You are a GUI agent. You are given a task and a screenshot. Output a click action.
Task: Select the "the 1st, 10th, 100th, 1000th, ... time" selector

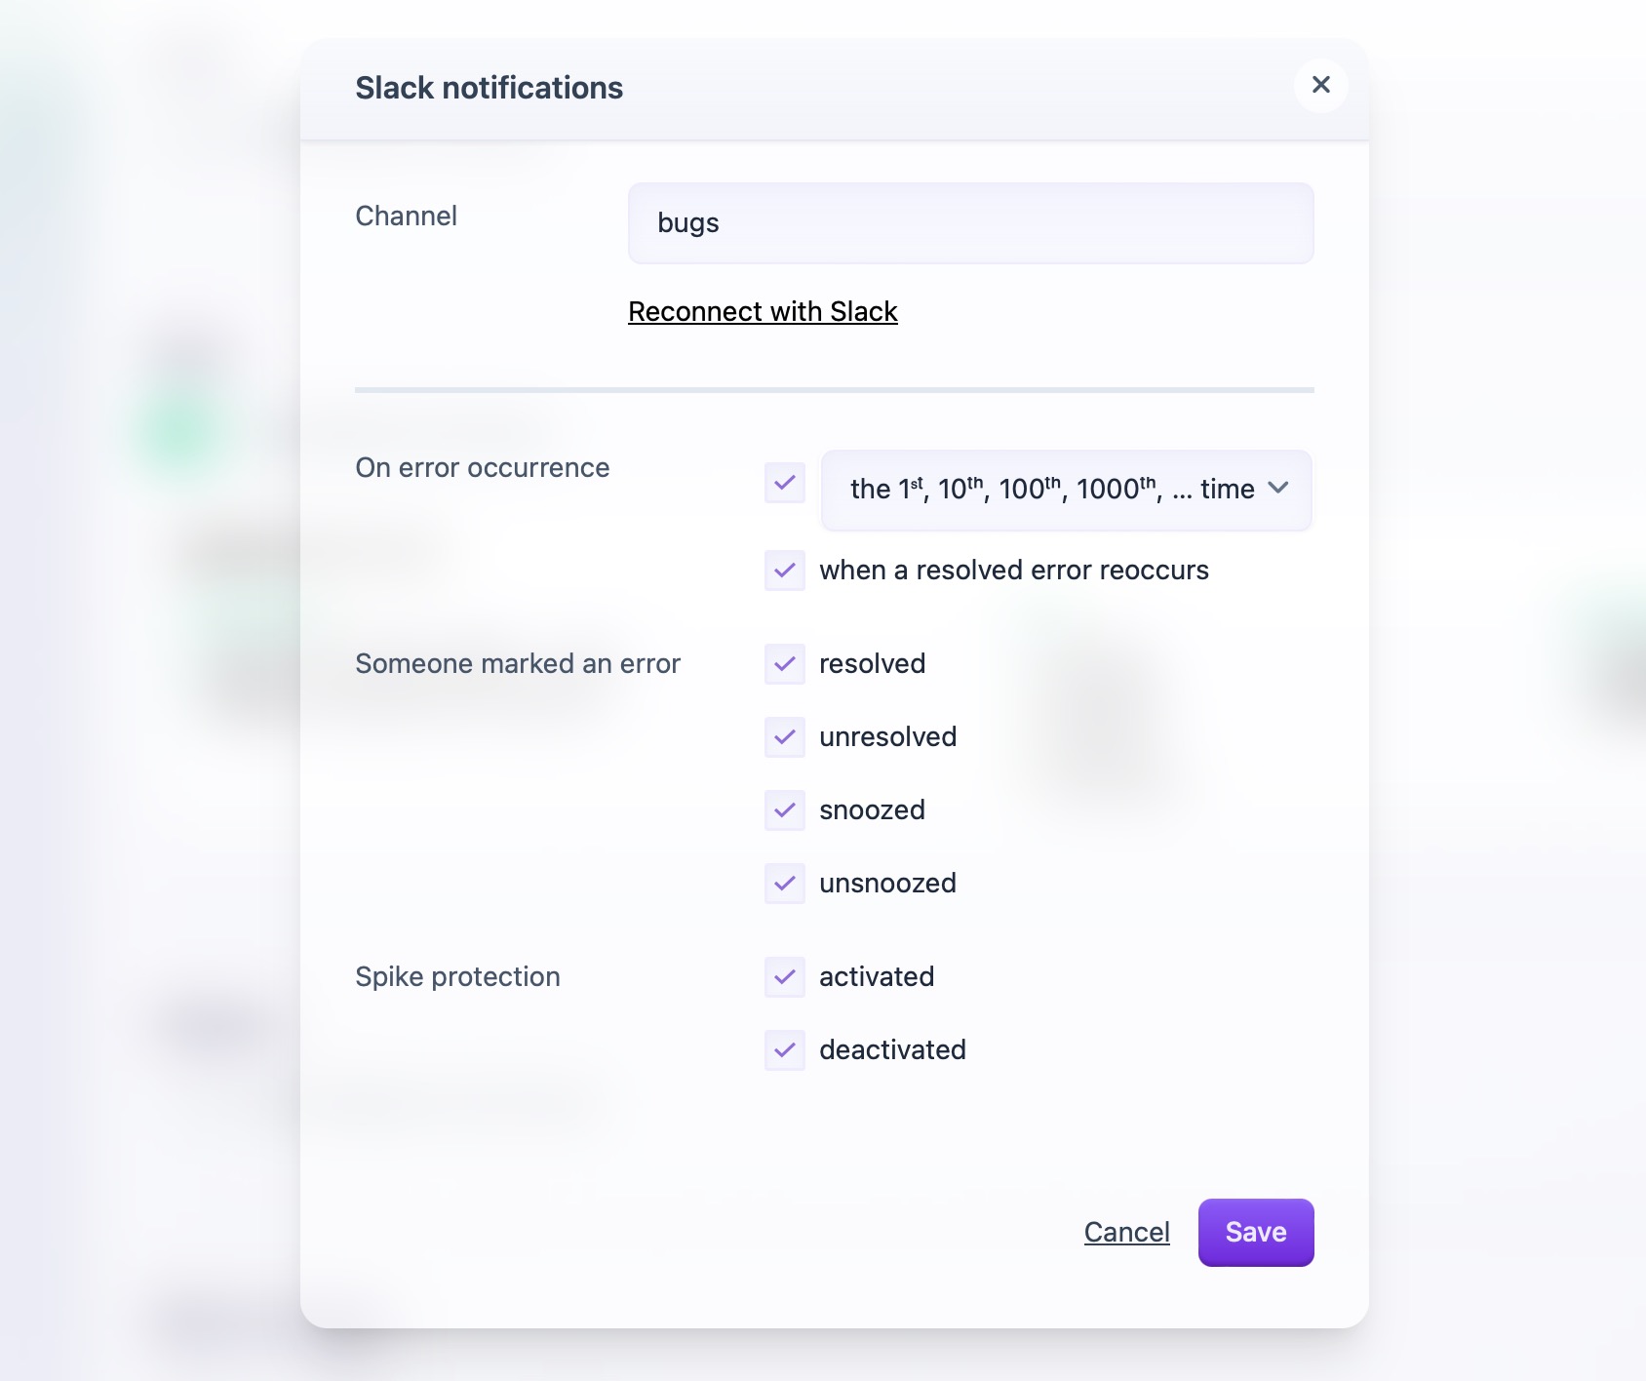click(x=1066, y=491)
